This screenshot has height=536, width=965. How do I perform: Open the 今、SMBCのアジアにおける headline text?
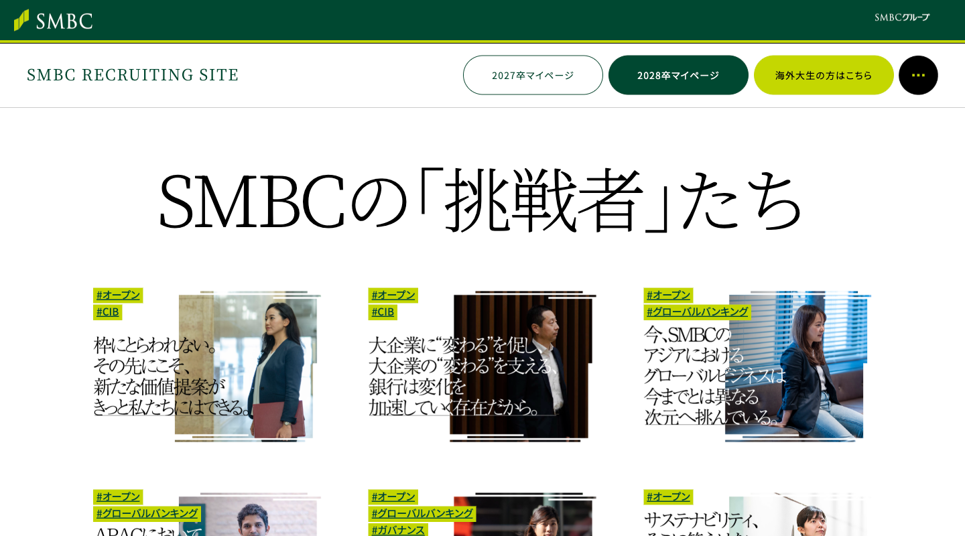[714, 376]
